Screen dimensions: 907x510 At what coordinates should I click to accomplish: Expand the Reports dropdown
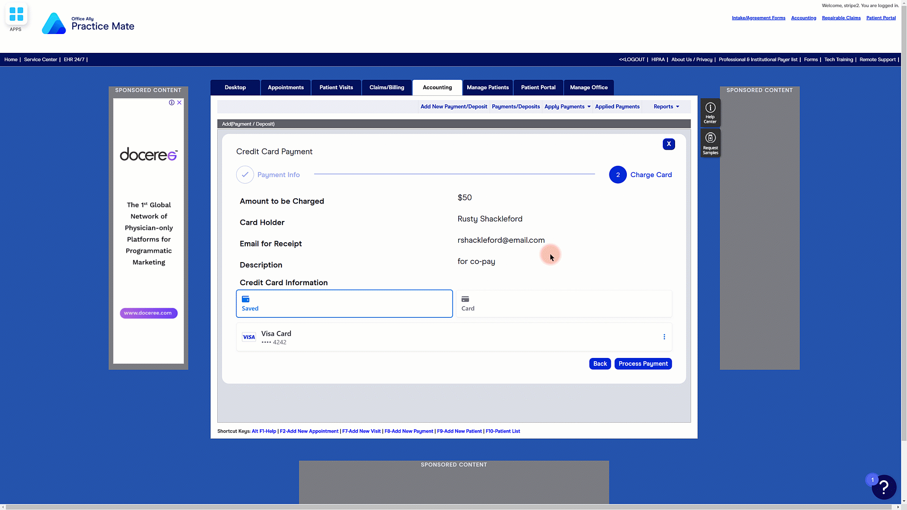[666, 107]
